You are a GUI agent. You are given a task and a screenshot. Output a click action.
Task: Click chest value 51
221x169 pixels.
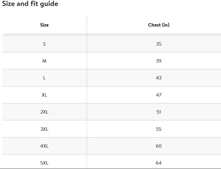(x=159, y=112)
